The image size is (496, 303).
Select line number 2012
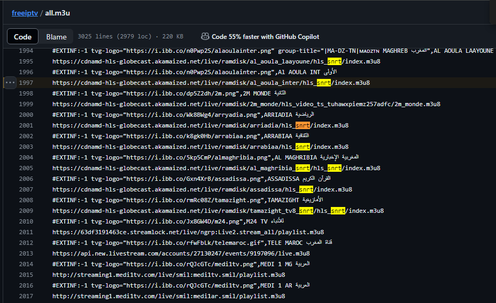pos(26,243)
